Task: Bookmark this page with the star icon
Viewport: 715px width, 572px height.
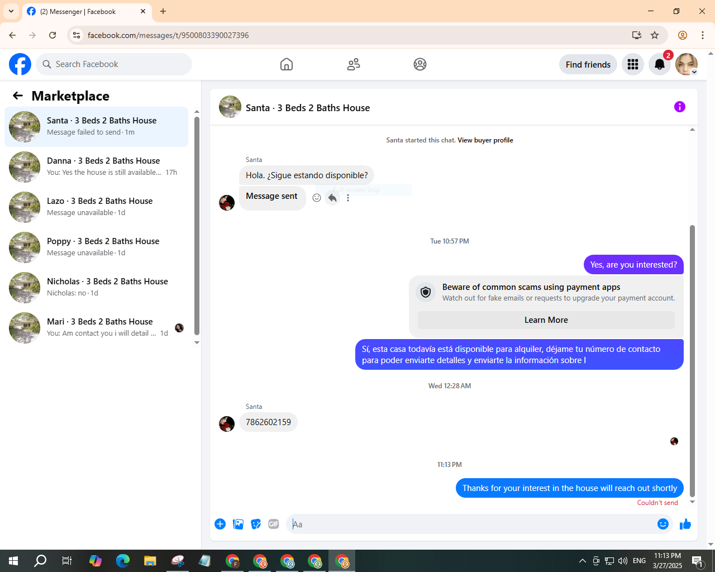Action: coord(655,35)
